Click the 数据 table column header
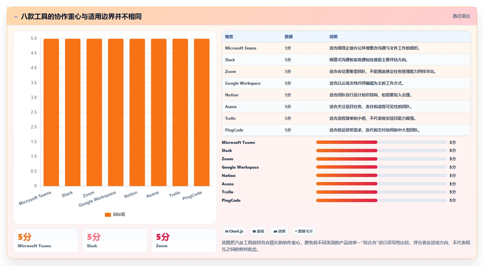 pyautogui.click(x=289, y=37)
